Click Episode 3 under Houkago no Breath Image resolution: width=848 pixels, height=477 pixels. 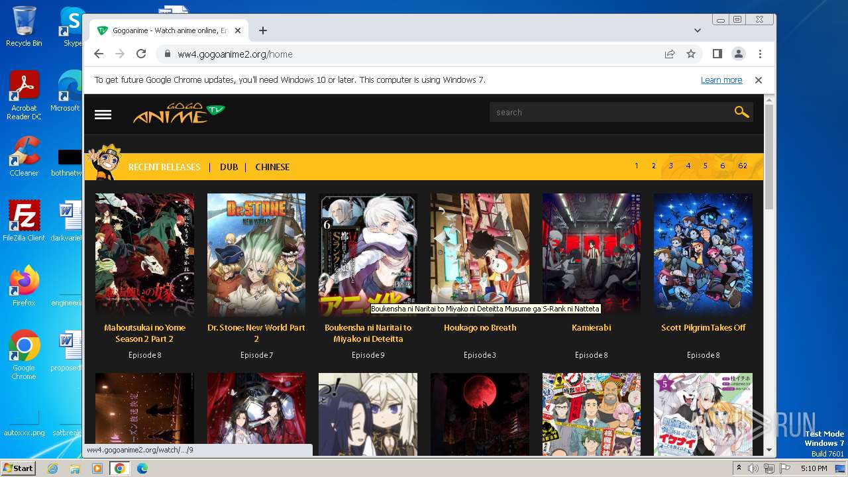pos(480,355)
